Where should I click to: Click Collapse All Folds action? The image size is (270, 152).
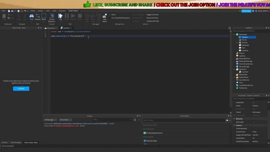pyautogui.click(x=153, y=21)
